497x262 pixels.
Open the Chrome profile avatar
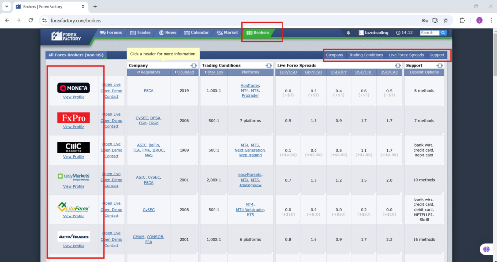click(479, 20)
